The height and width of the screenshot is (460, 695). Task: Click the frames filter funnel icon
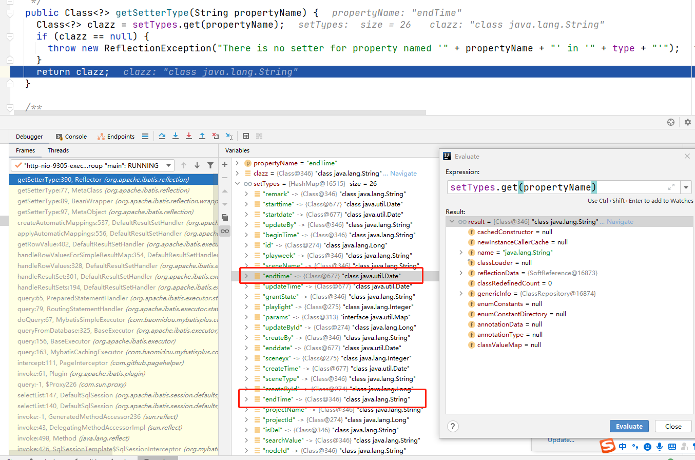pyautogui.click(x=210, y=165)
